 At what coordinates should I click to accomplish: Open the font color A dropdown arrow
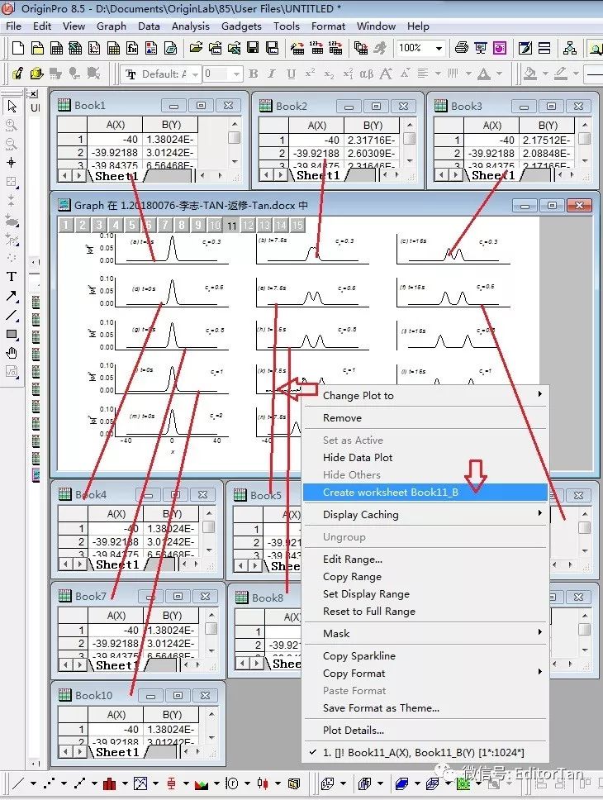point(499,74)
